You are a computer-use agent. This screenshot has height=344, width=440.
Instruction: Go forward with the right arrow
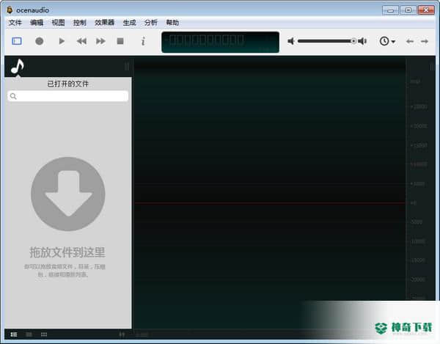[425, 42]
